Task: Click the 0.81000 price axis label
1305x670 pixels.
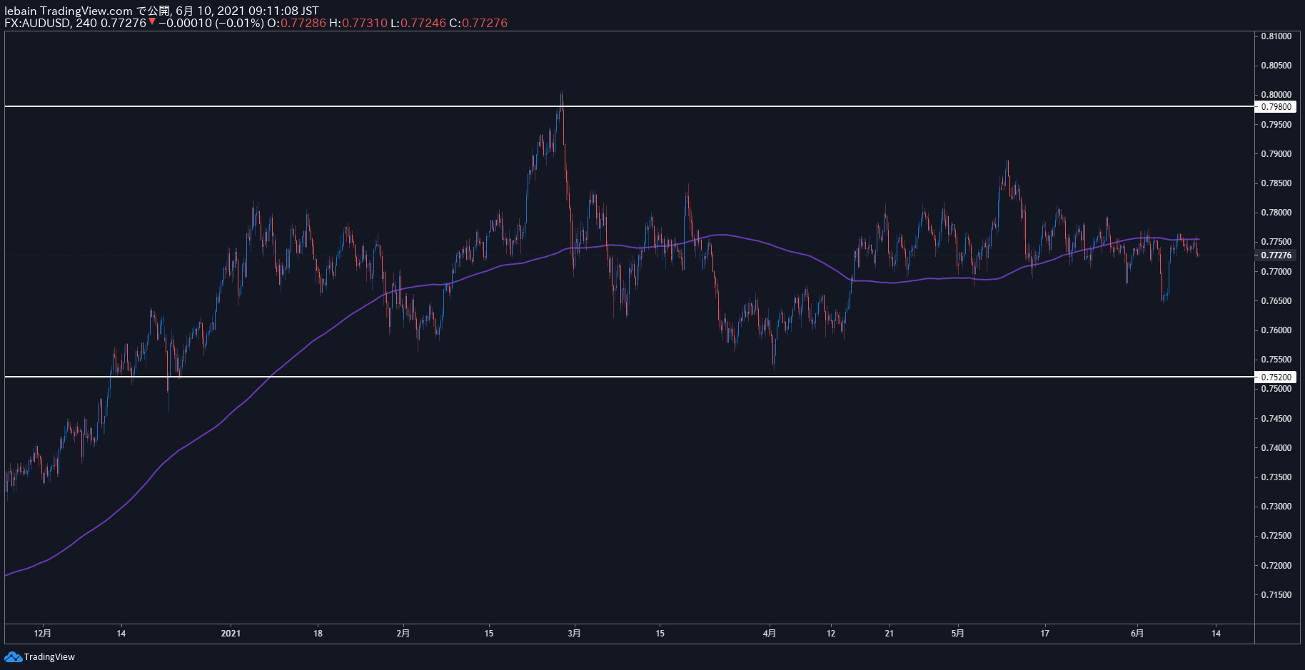Action: (x=1276, y=36)
